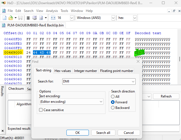The height and width of the screenshot is (140, 181).
Task: Click the HxD document icon in menu bar
Action: [4, 11]
